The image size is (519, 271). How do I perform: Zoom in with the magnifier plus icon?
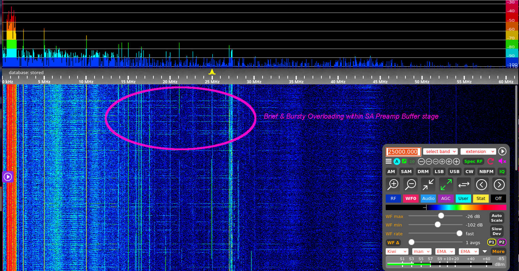(x=393, y=185)
